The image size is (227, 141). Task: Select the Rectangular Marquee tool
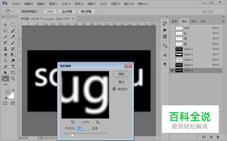pos(13,25)
